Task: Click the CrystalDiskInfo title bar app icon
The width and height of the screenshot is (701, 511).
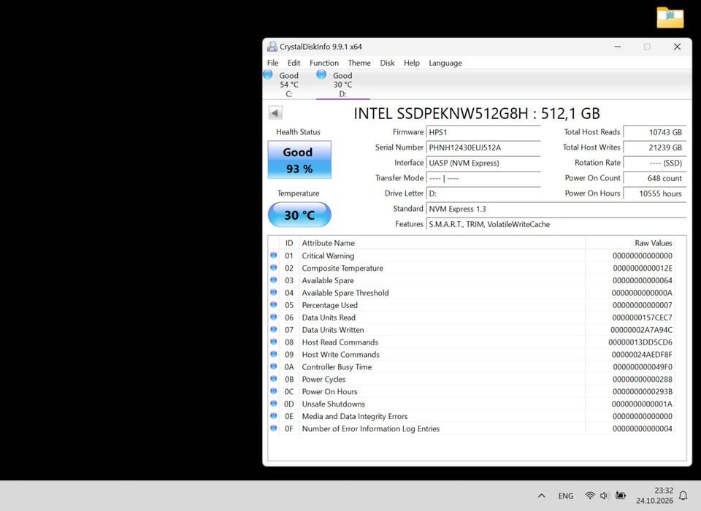Action: tap(272, 47)
